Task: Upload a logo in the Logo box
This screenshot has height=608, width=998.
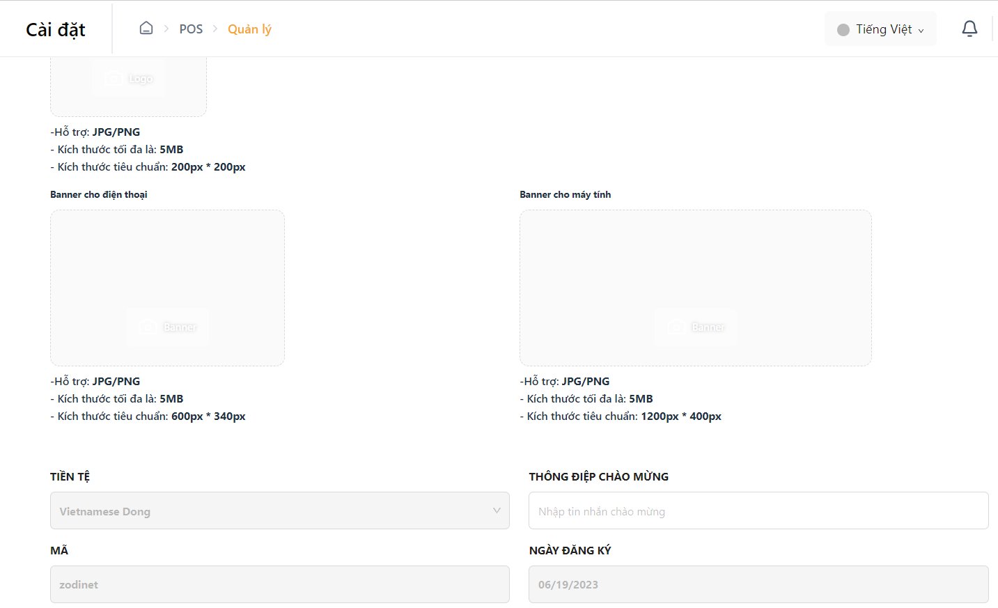Action: click(128, 86)
